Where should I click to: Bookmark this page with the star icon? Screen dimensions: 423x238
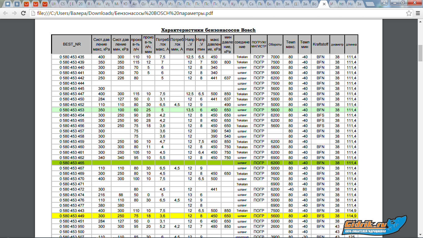tap(409, 13)
